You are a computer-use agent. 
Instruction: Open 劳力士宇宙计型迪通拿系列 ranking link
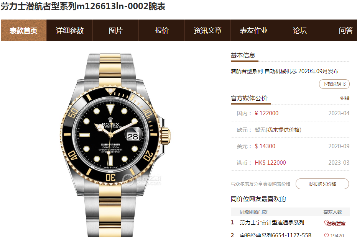coord(272,223)
